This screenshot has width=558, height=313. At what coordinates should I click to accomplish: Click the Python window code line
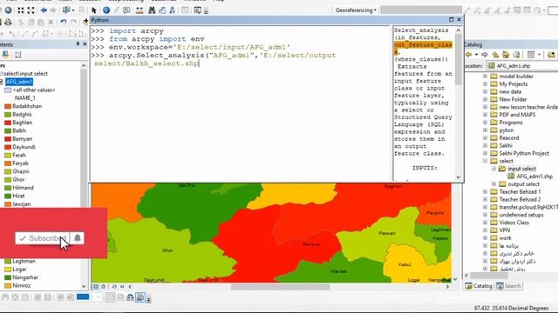tap(222, 56)
